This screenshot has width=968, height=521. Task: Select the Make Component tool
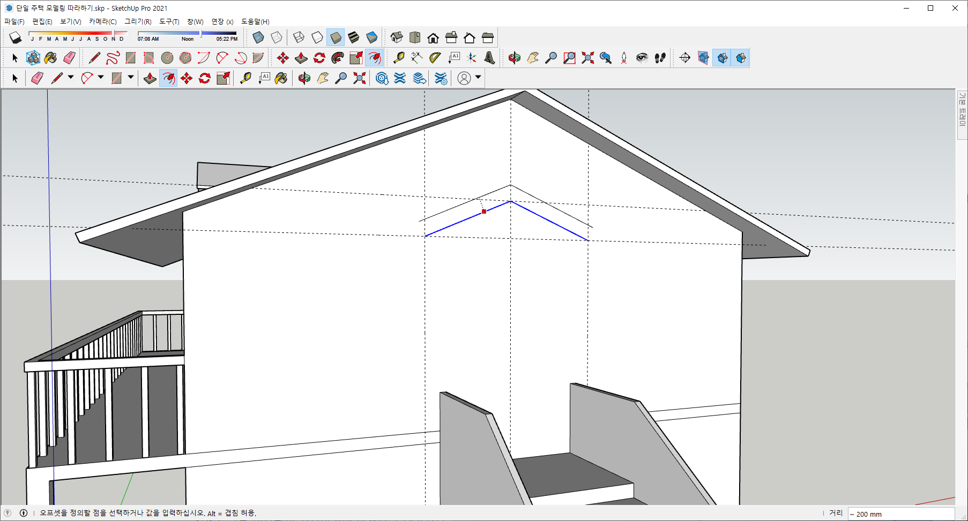tap(33, 58)
